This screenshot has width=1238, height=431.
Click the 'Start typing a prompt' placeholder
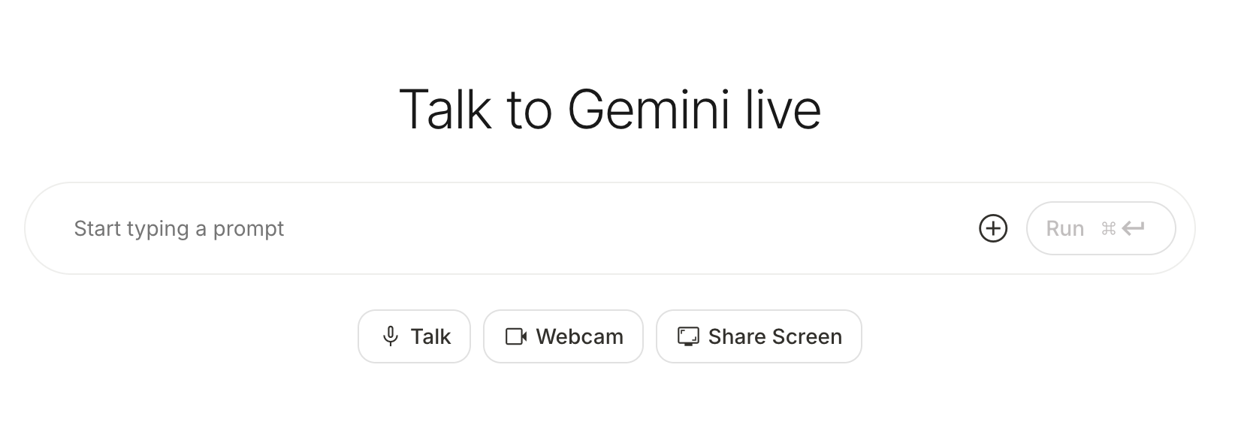click(x=179, y=228)
